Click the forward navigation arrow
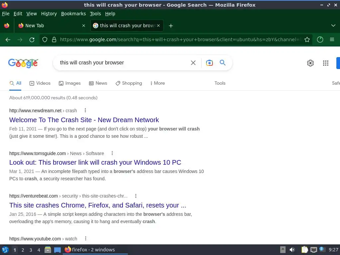This screenshot has height=255, width=340. pos(20,40)
